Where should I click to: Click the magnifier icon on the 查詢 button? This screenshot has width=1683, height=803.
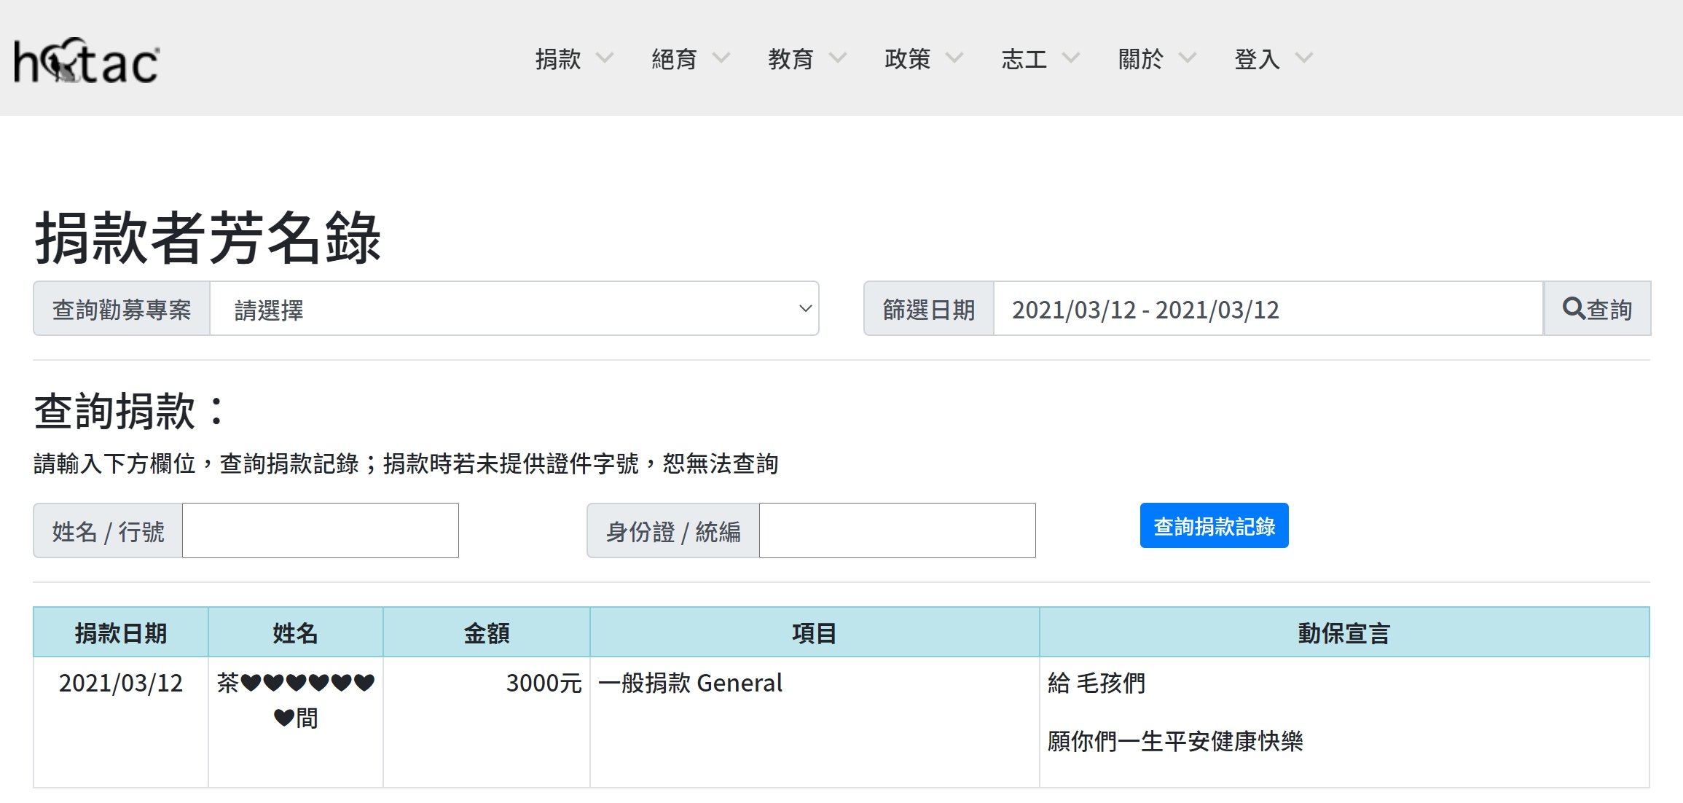(x=1574, y=309)
